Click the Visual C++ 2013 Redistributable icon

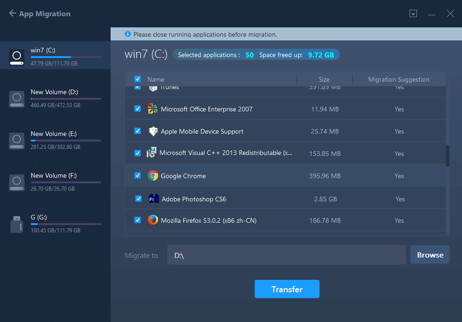coord(152,153)
